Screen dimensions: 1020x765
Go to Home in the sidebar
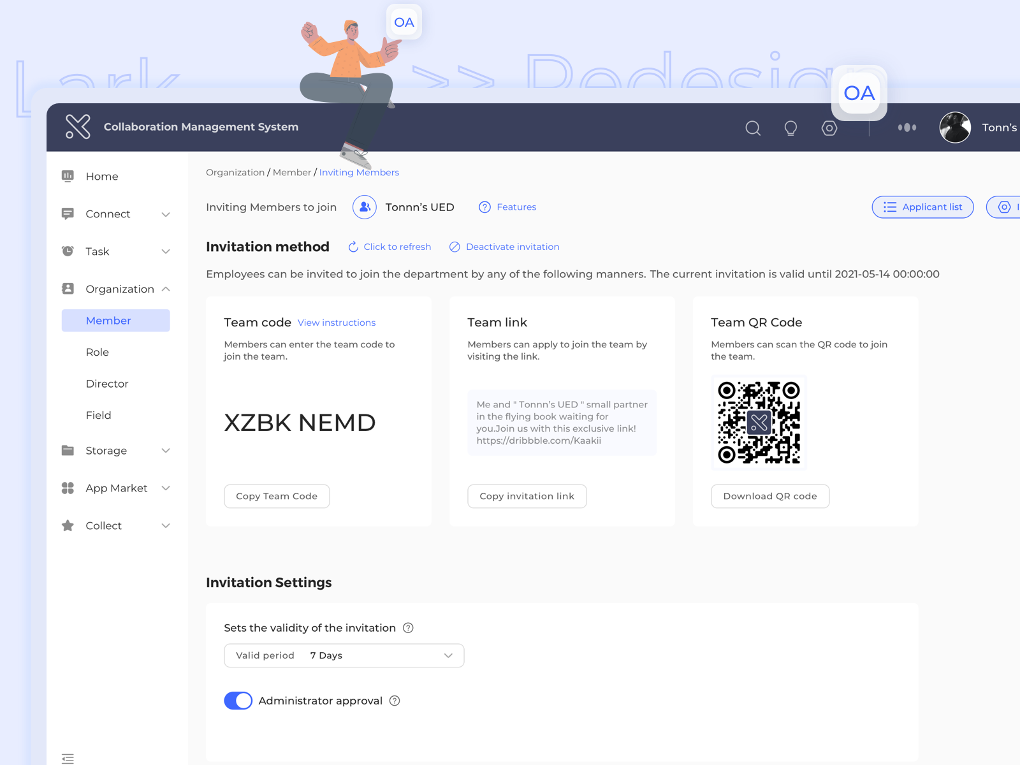pyautogui.click(x=102, y=177)
